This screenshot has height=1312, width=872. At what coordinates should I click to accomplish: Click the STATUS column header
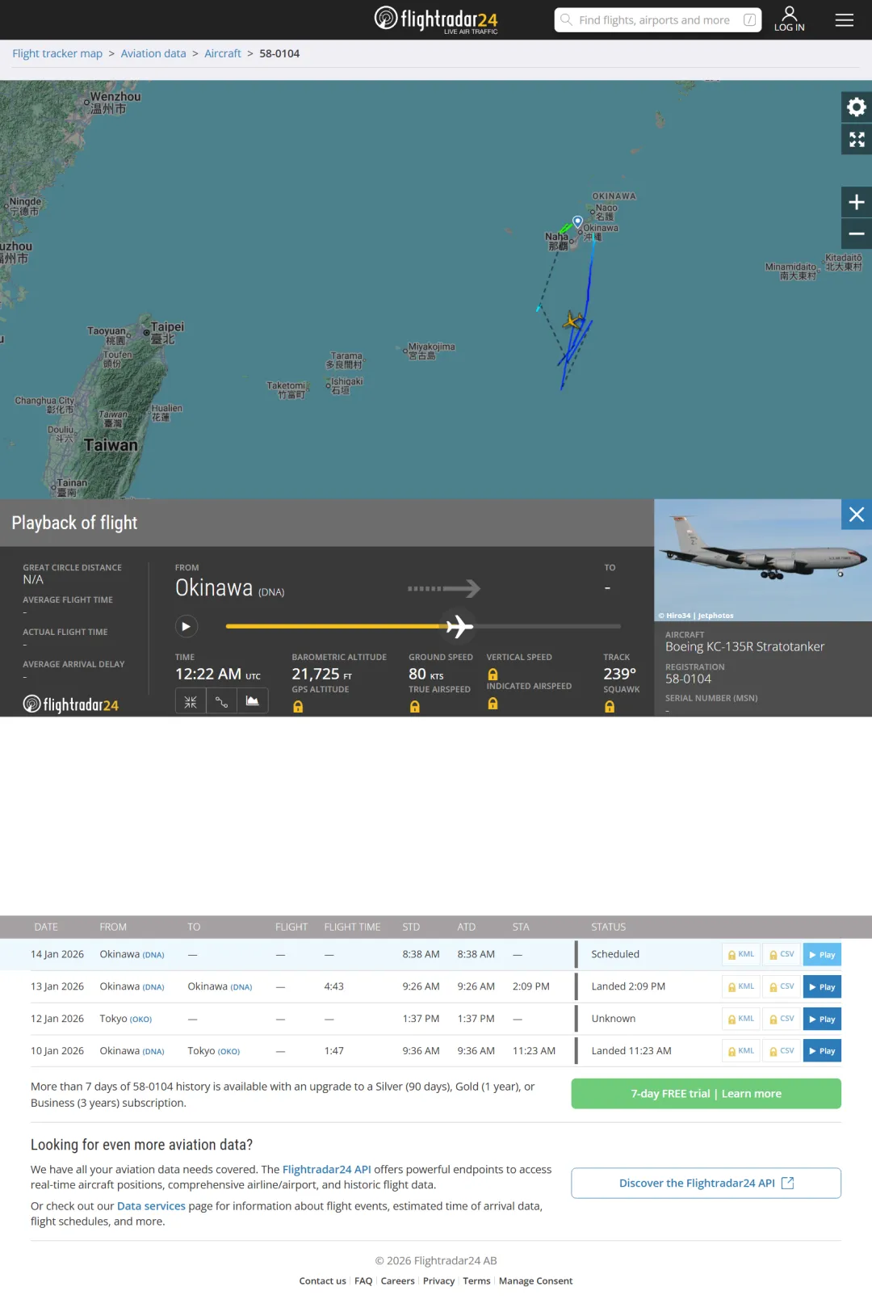tap(608, 927)
